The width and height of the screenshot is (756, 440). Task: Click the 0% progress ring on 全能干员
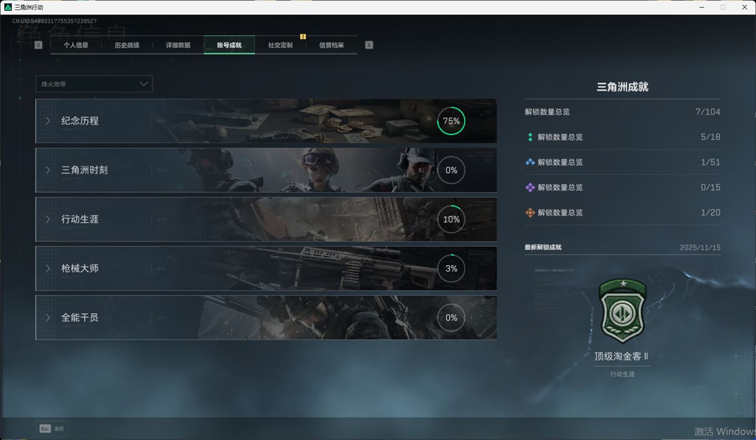[451, 318]
